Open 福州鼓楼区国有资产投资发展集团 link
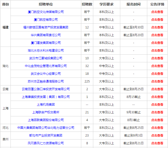This screenshot has height=148, width=168. [x=46, y=27]
